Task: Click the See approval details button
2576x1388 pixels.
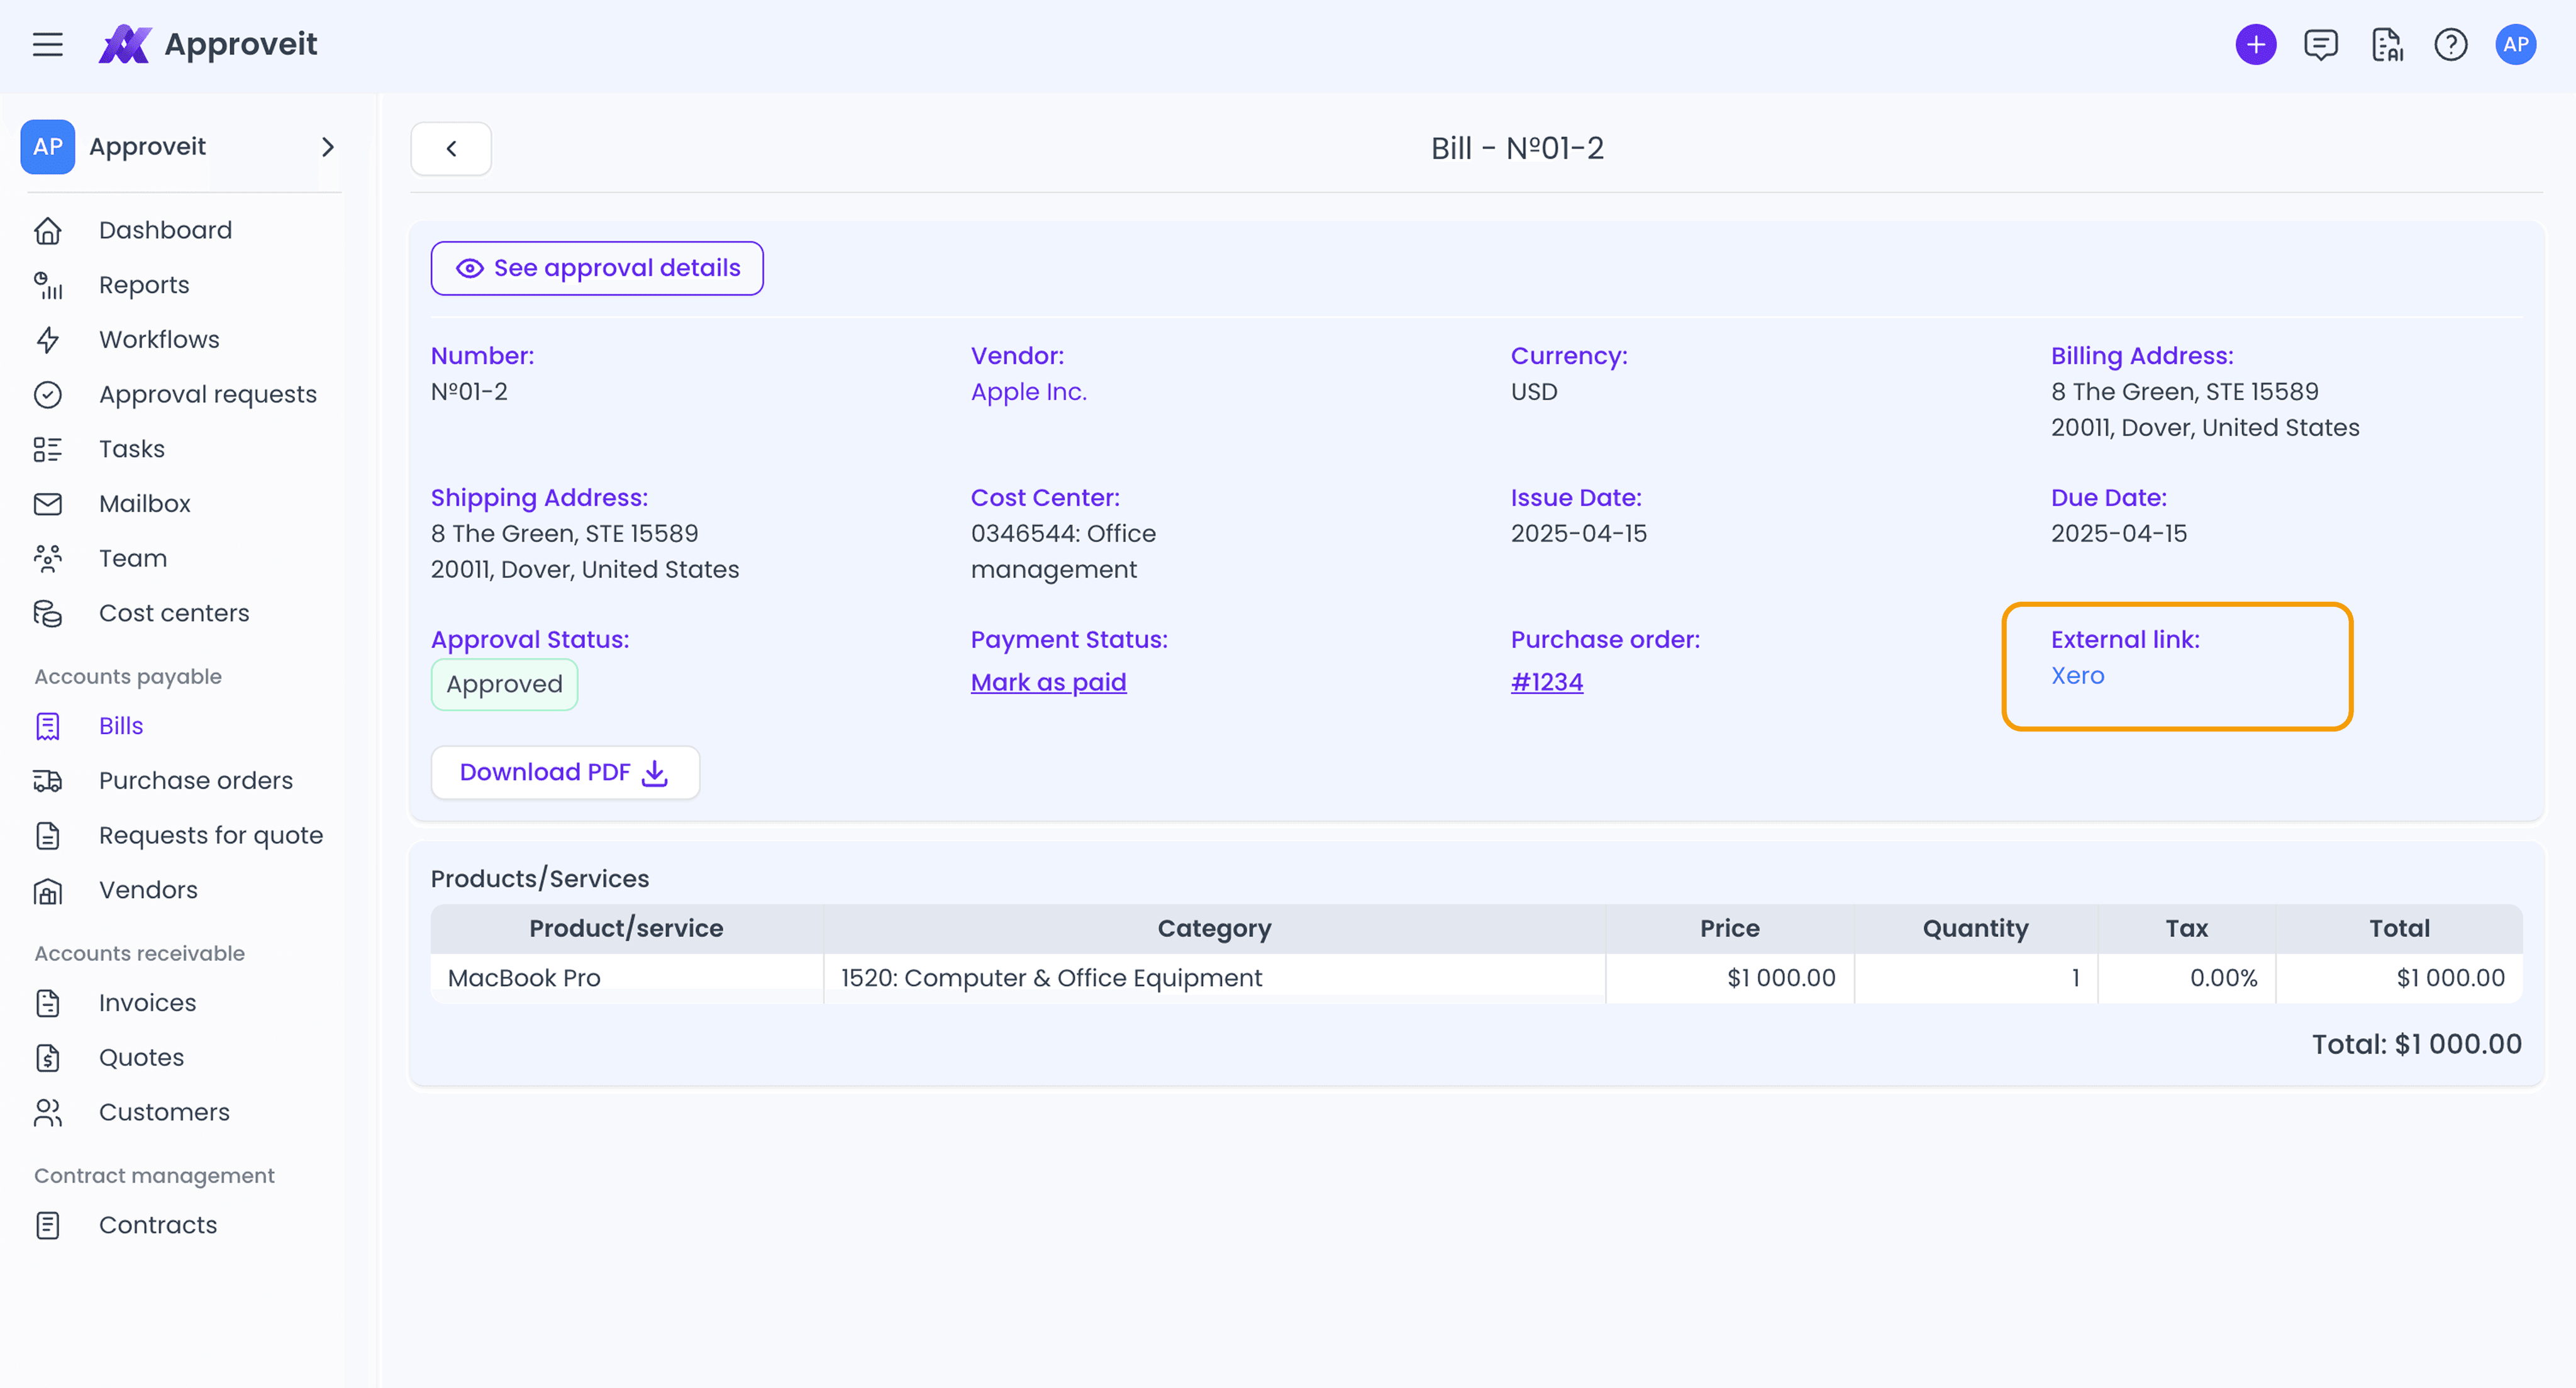Action: pyautogui.click(x=597, y=267)
